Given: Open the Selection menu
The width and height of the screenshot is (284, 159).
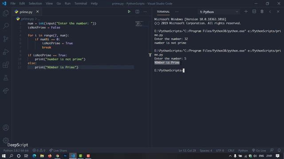Looking at the screenshot, I should point(35,4).
